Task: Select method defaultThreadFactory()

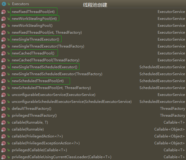Action: (31, 109)
